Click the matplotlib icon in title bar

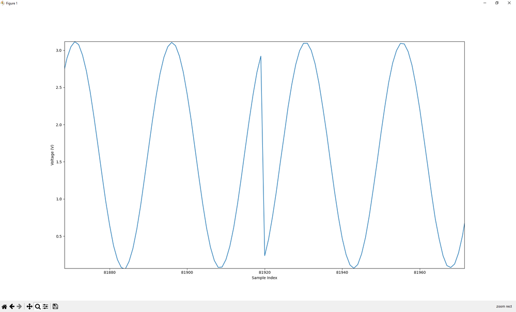pos(3,3)
